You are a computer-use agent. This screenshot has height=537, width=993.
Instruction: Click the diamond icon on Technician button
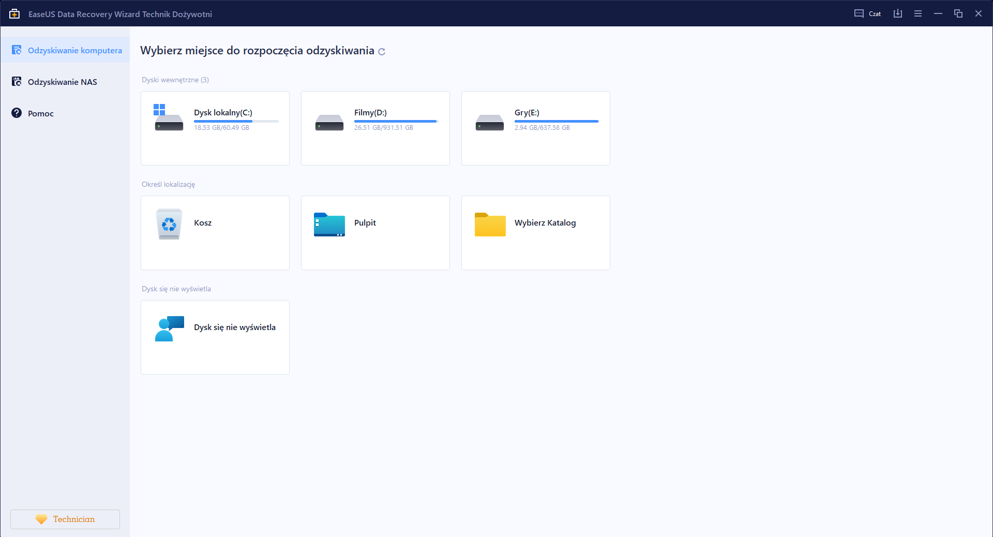41,519
